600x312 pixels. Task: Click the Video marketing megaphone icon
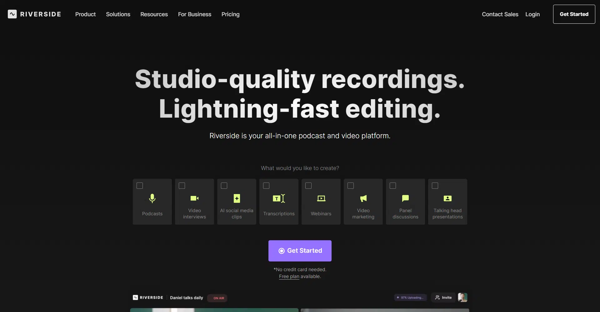pyautogui.click(x=363, y=198)
